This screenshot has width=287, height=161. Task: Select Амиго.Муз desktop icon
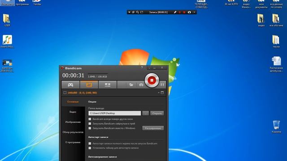[x=7, y=42]
